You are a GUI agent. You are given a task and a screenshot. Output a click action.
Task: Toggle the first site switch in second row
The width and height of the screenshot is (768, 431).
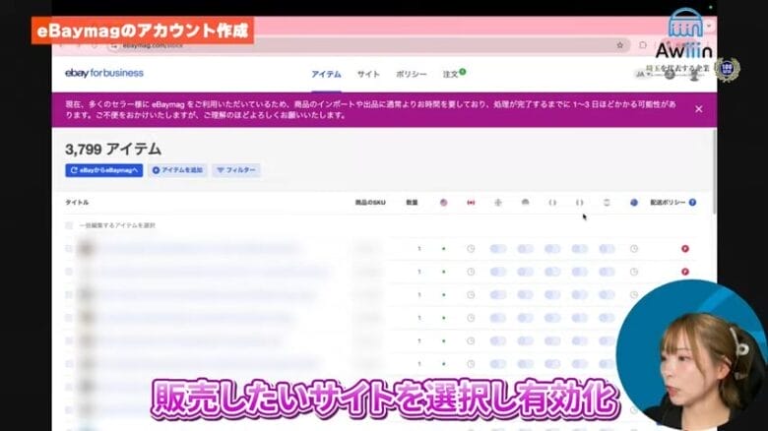498,272
